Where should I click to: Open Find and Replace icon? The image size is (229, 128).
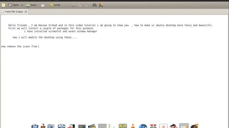[101, 5]
